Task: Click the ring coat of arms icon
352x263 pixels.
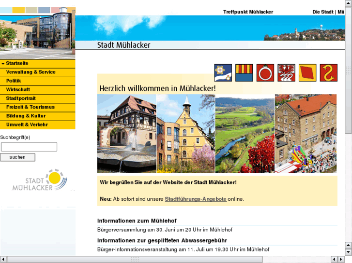Action: pyautogui.click(x=265, y=73)
